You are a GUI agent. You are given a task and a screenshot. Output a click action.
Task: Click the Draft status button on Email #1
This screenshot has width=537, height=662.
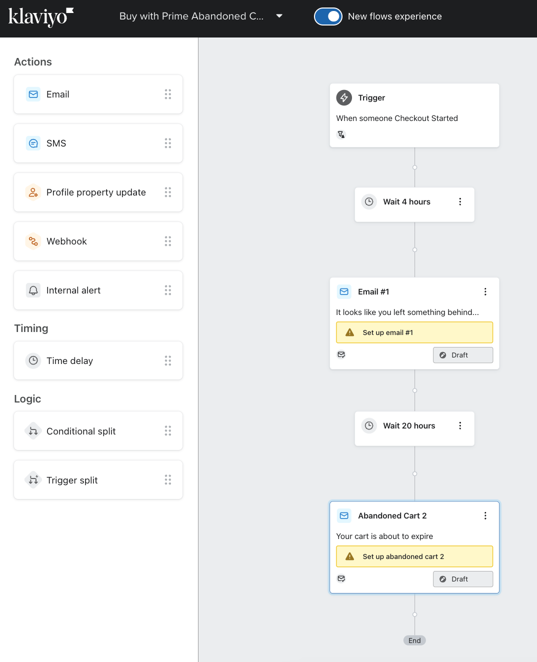tap(462, 355)
